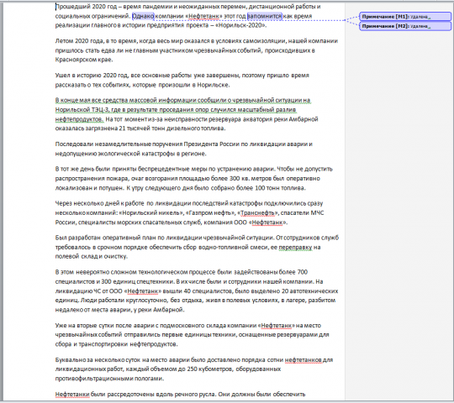This screenshot has width=454, height=403.
Task: Click the phrase «подмосковного склада»
Action: pyautogui.click(x=193, y=326)
